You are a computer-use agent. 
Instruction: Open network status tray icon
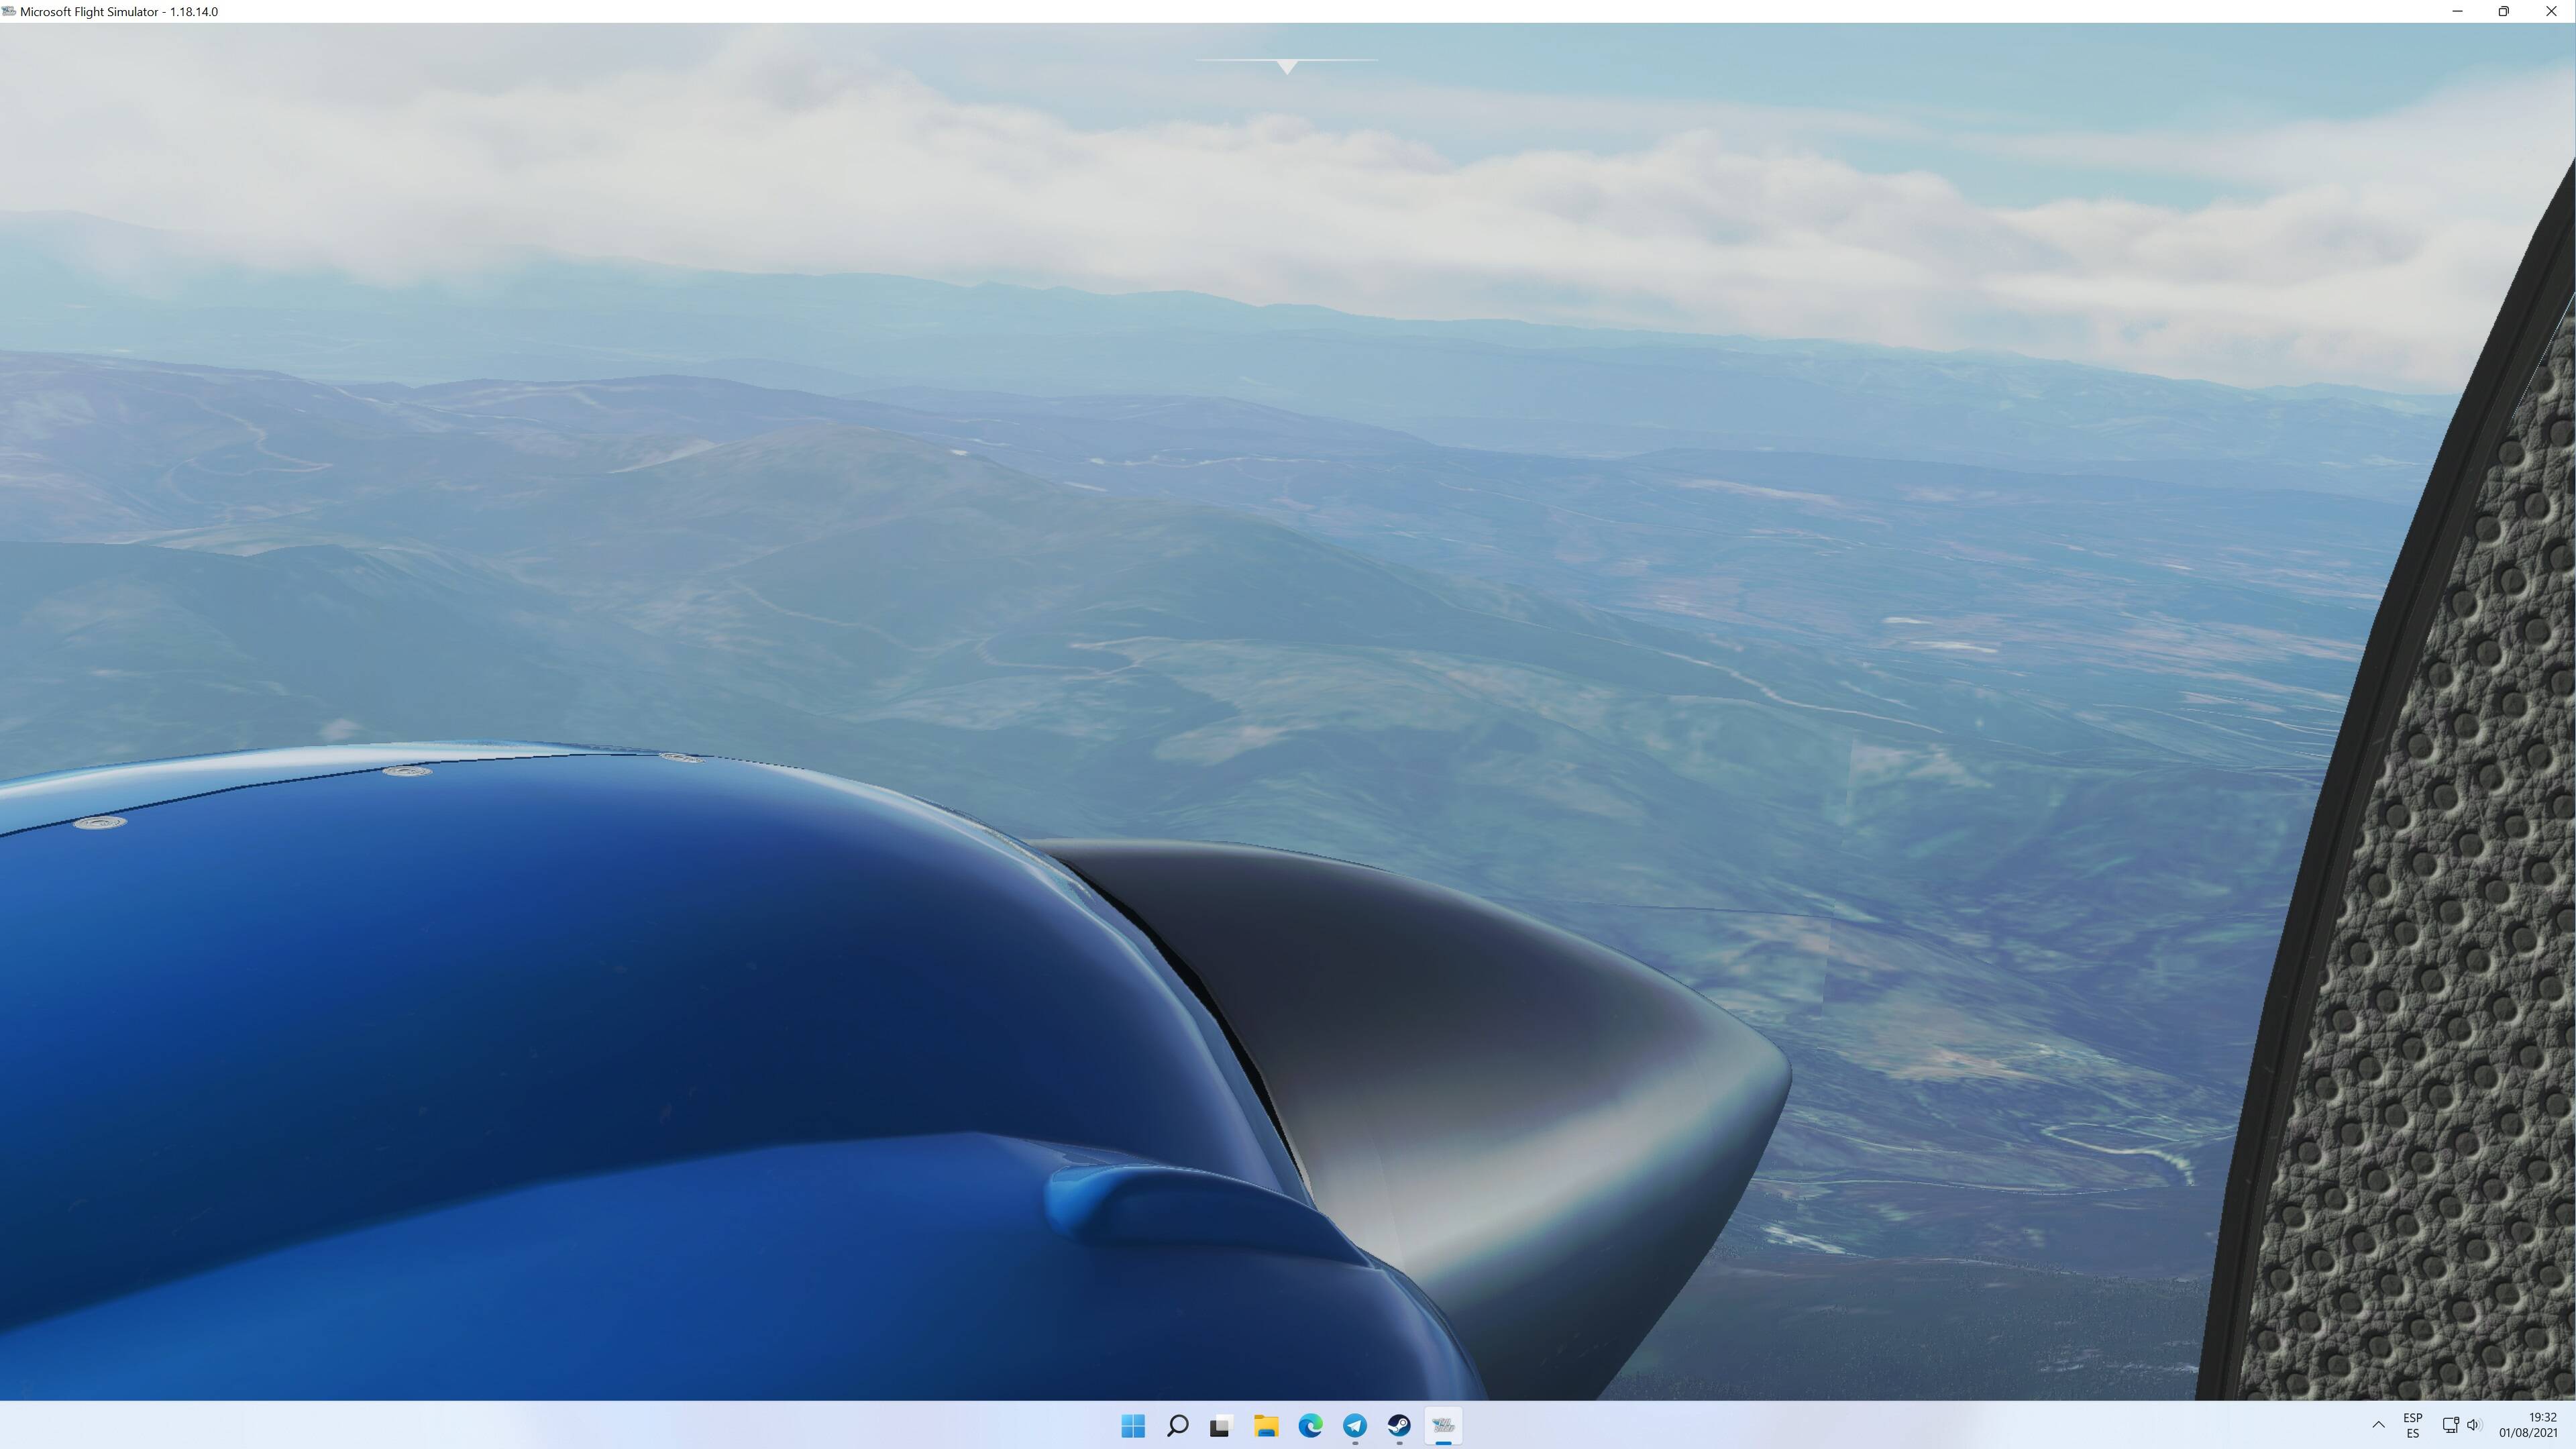coord(2450,1425)
